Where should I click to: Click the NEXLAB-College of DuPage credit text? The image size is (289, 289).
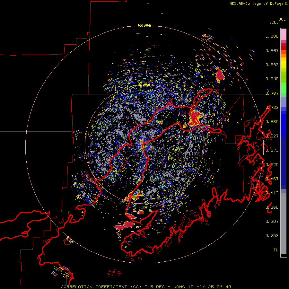(256, 4)
